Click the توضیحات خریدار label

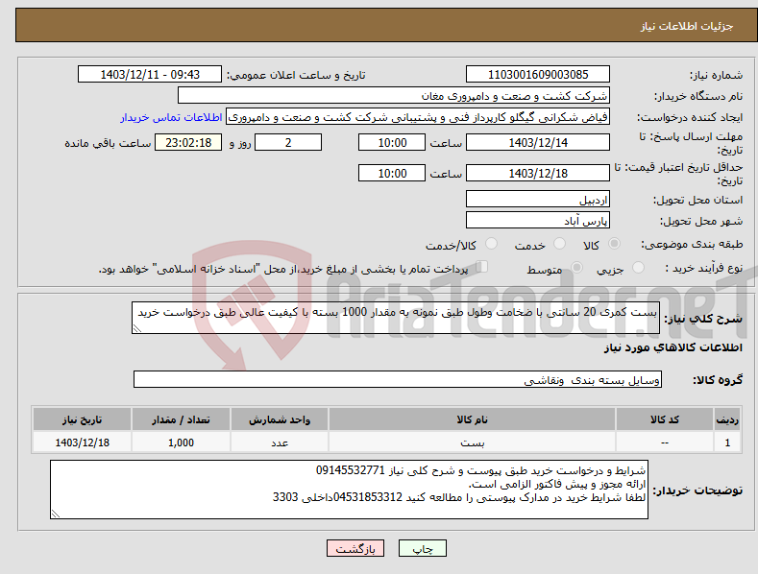pyautogui.click(x=697, y=490)
